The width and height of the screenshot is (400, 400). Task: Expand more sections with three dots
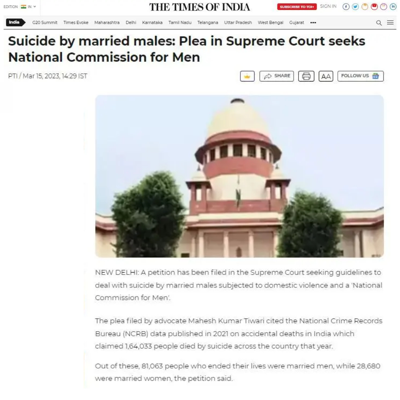click(313, 23)
